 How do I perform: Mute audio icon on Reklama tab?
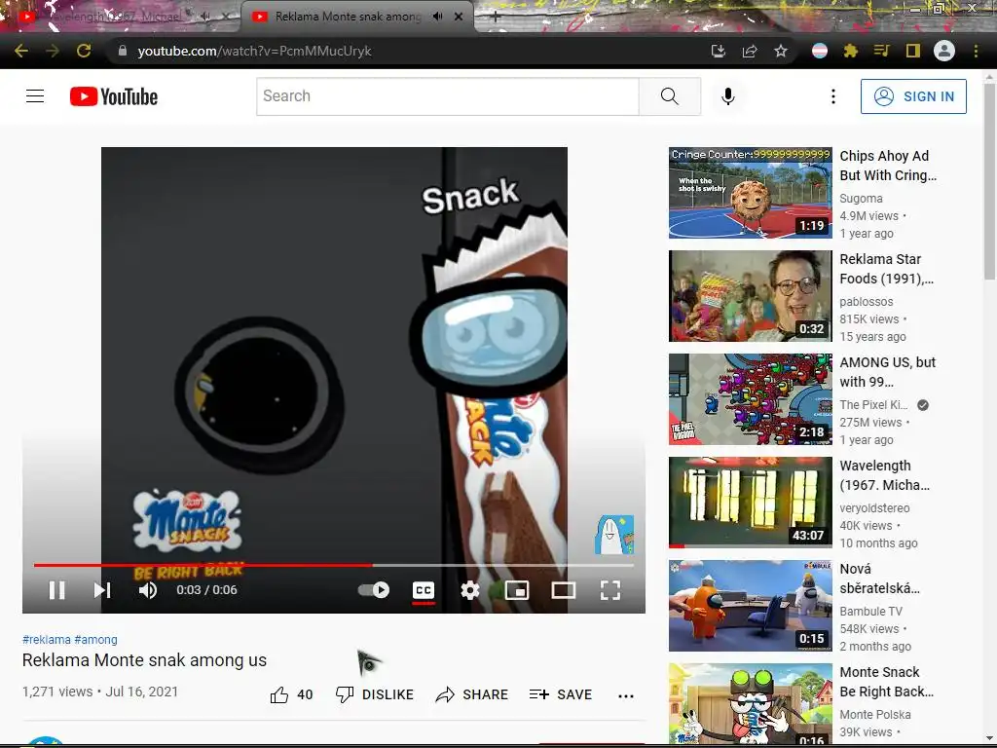437,17
